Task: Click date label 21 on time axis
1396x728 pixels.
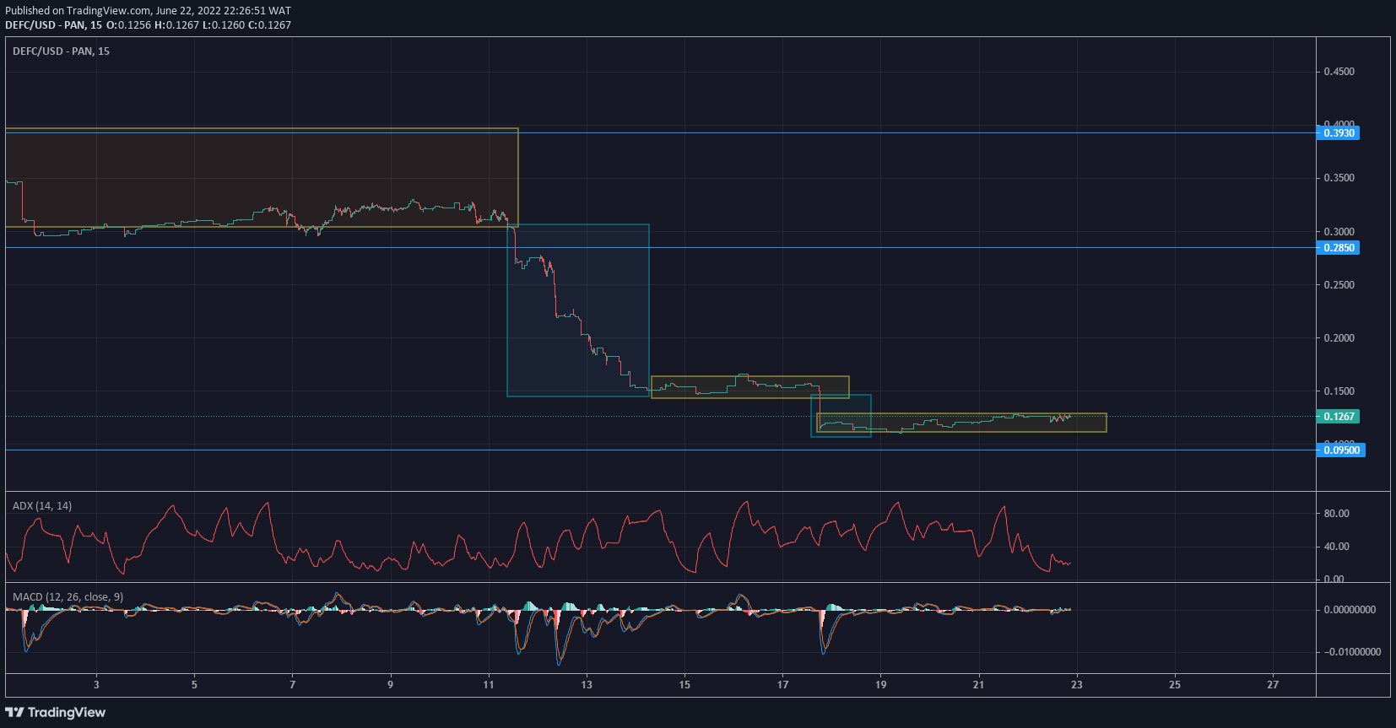Action: click(978, 685)
